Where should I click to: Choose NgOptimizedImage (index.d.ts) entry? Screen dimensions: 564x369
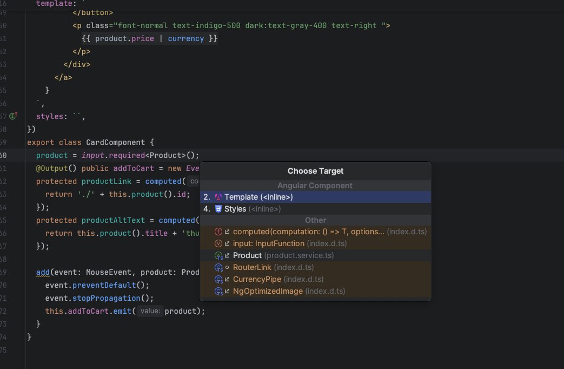tap(315, 291)
